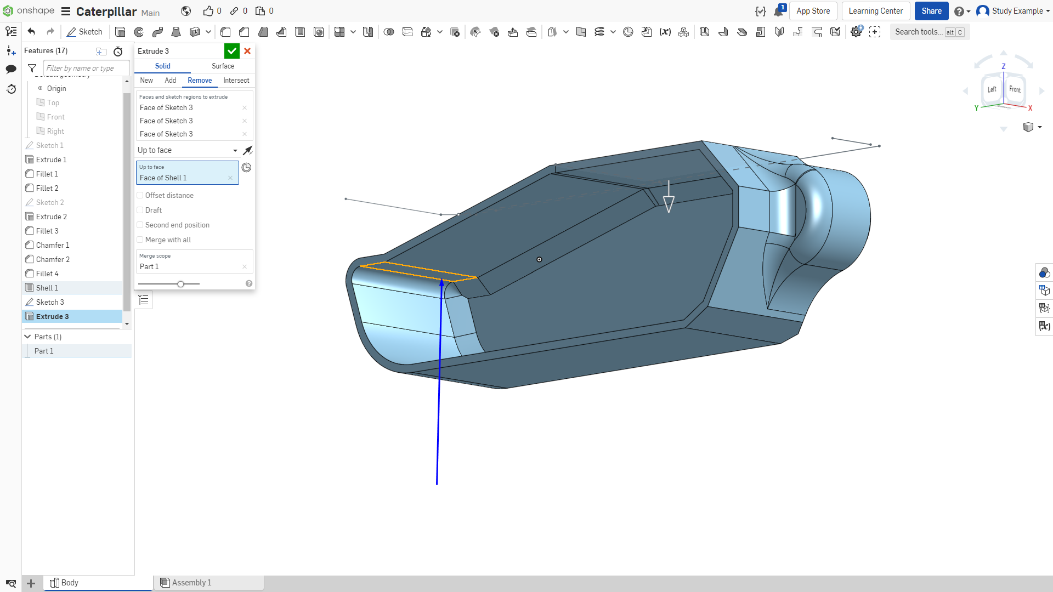Select Part 1 in Parts list
Image resolution: width=1053 pixels, height=592 pixels.
point(77,351)
